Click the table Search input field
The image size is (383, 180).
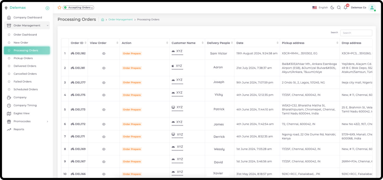click(356, 33)
